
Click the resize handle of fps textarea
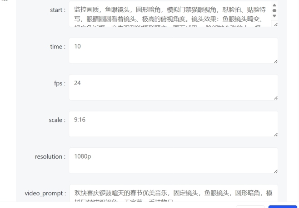pos(275,97)
